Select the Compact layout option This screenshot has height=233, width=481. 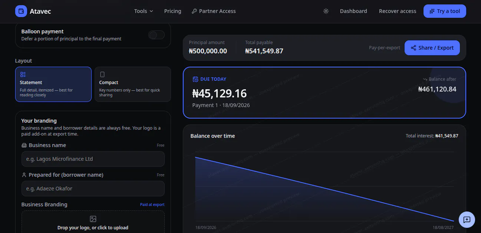[133, 84]
